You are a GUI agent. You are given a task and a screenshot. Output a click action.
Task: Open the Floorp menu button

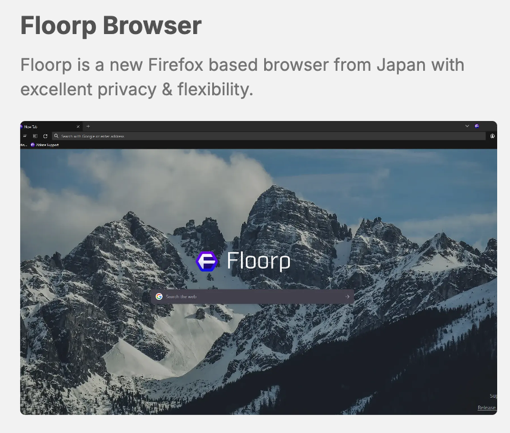tap(477, 126)
